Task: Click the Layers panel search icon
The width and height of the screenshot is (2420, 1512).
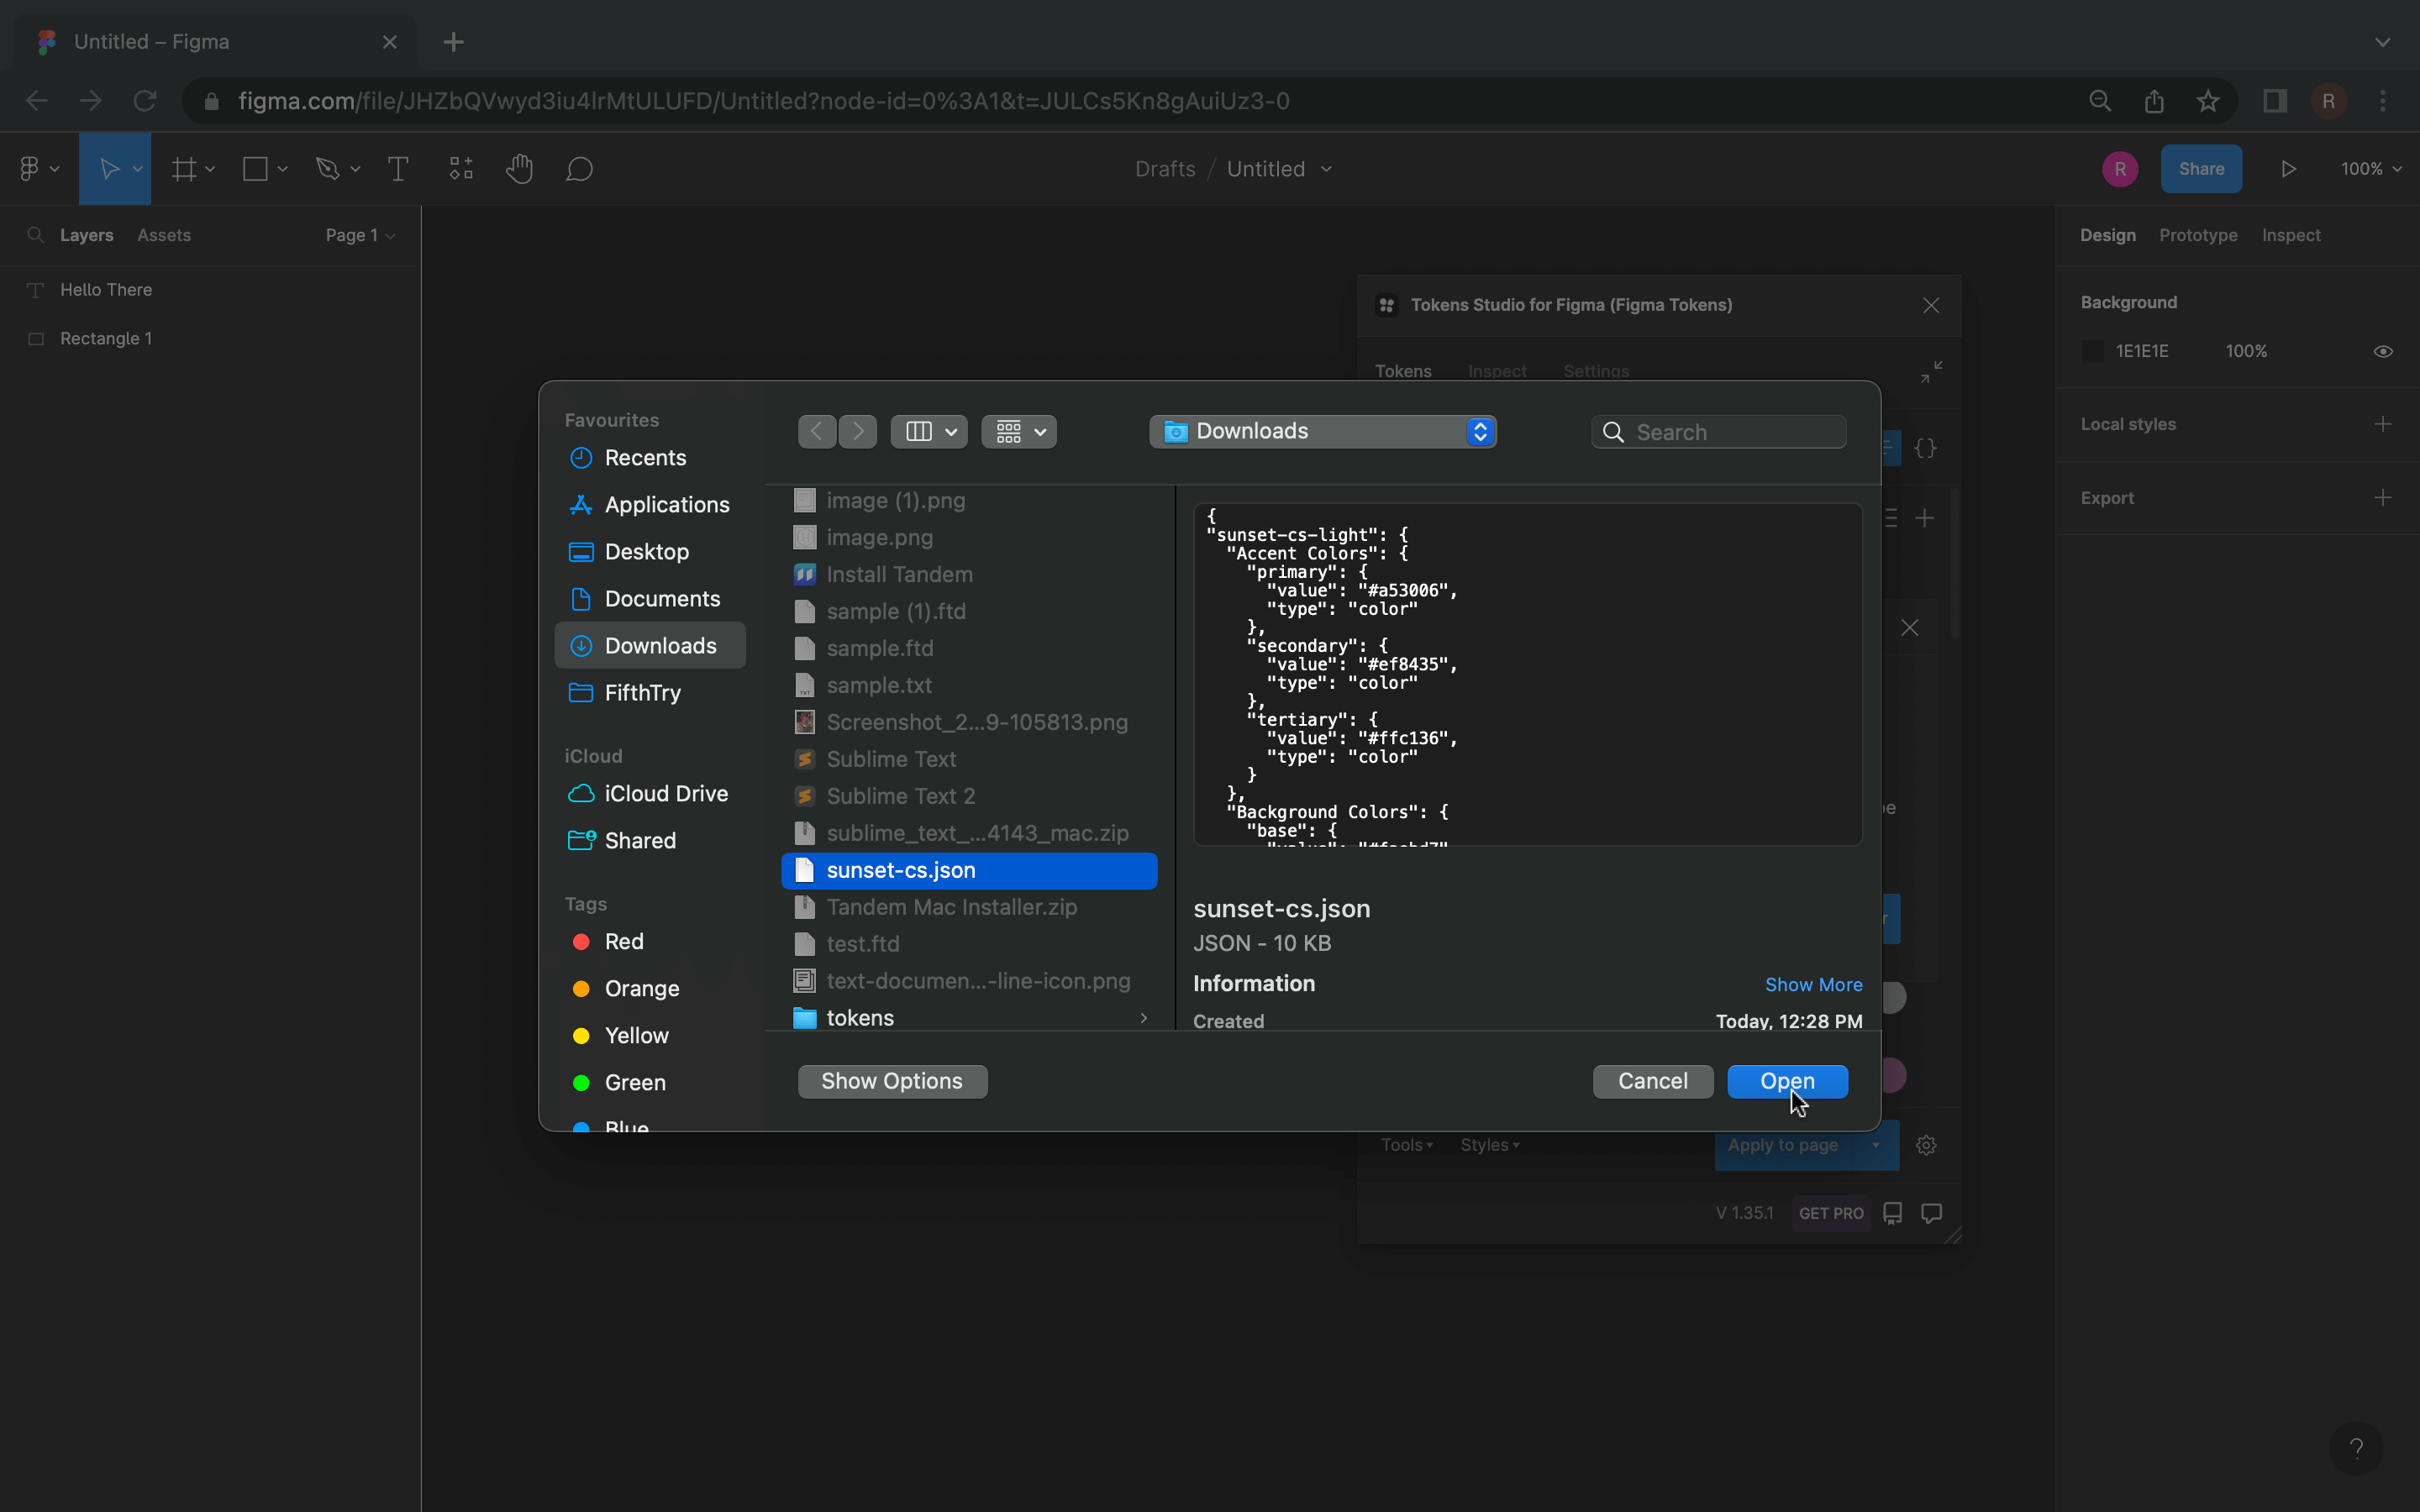Action: [x=35, y=235]
